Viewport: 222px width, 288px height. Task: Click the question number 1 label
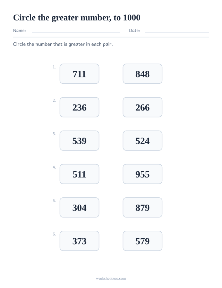coord(54,67)
